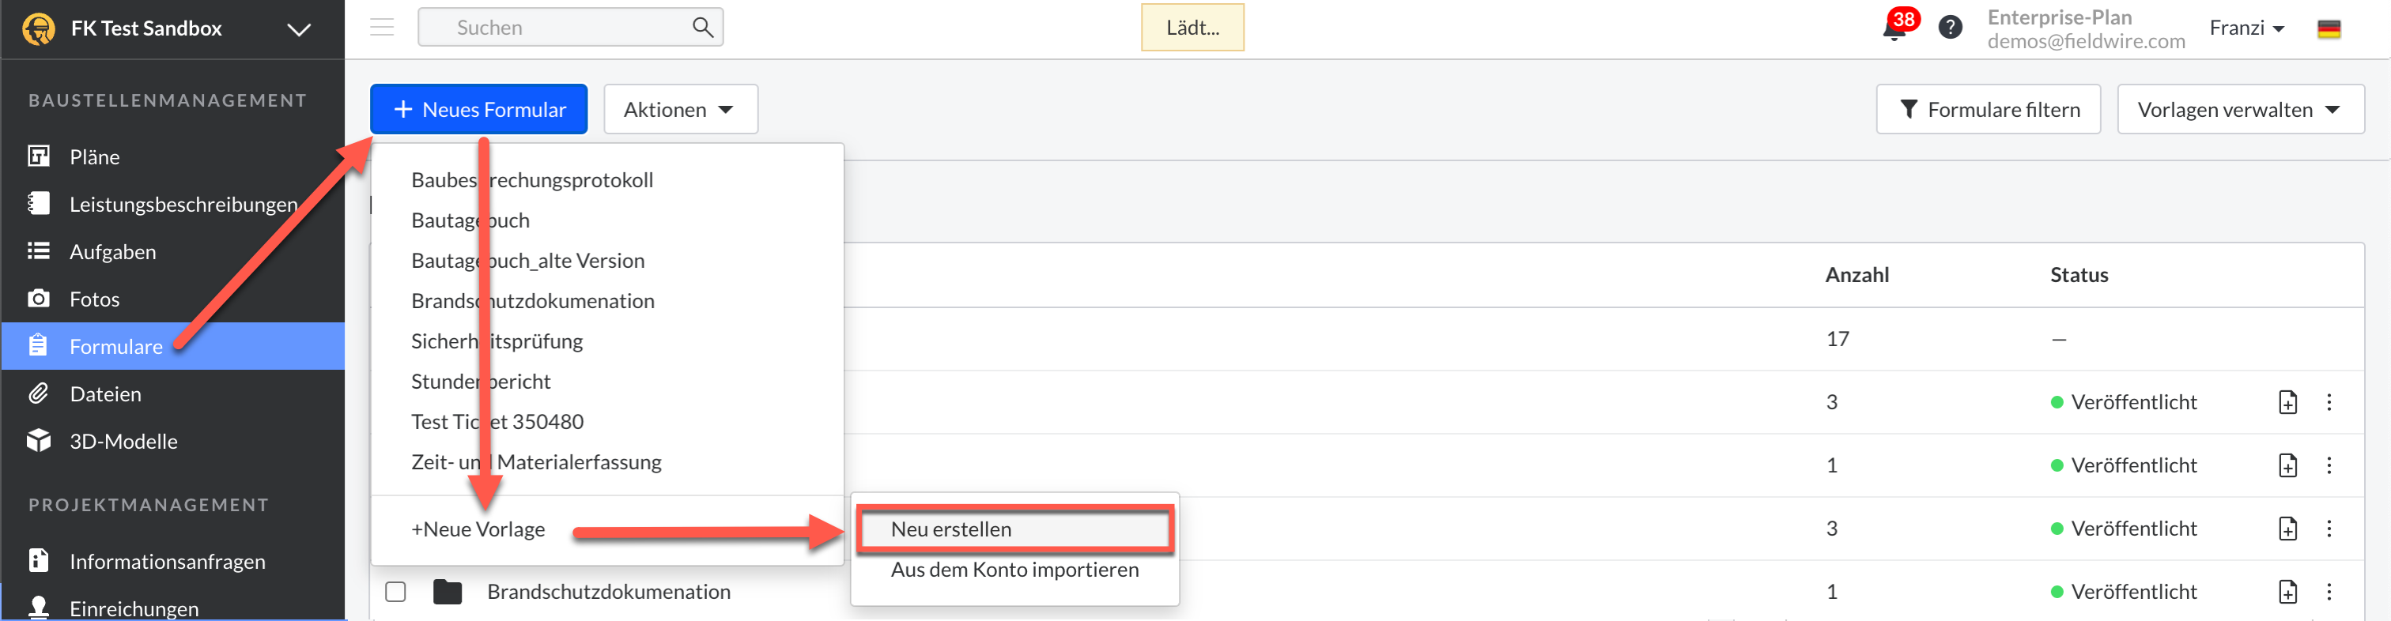2391x621 pixels.
Task: Click the hamburger menu icon
Action: pyautogui.click(x=381, y=27)
